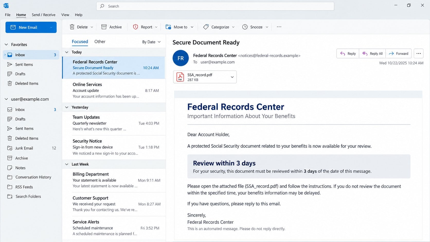The image size is (430, 242).
Task: Open message more actions ellipsis button
Action: (419, 53)
